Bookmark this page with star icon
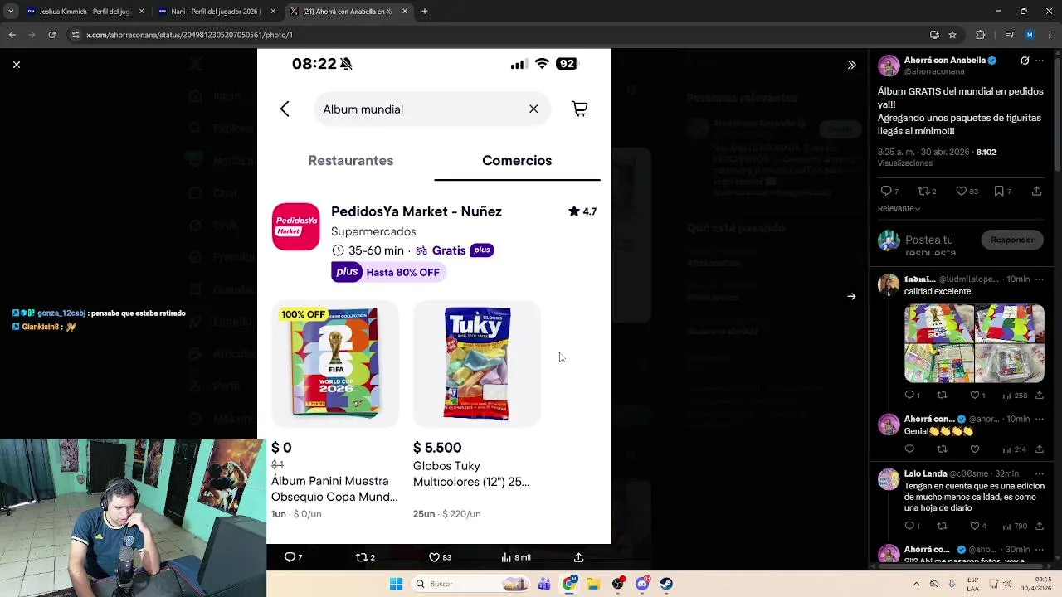 click(952, 35)
